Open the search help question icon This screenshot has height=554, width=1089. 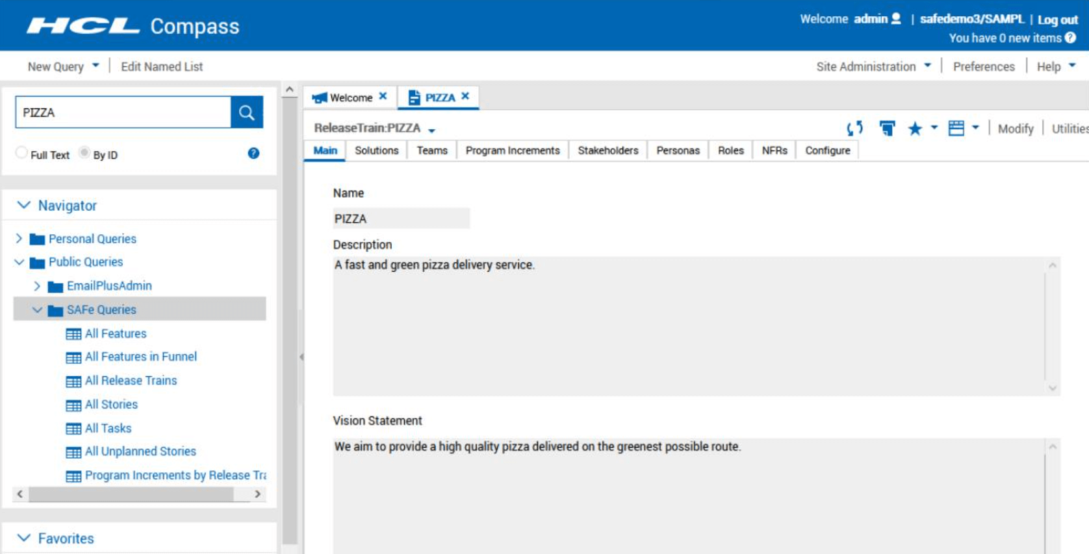pos(253,153)
